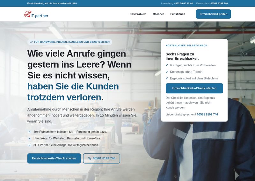Call the Luxemburg number +352 20 60 12 44
The height and width of the screenshot is (181, 255).
(183, 3)
